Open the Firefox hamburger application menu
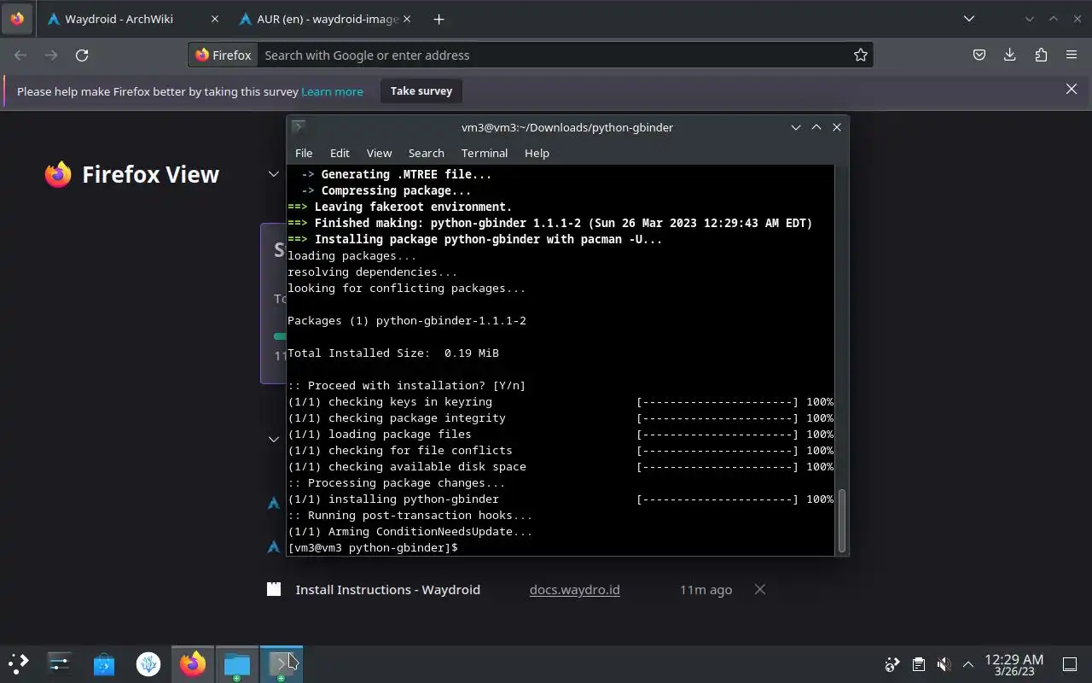 click(1072, 55)
